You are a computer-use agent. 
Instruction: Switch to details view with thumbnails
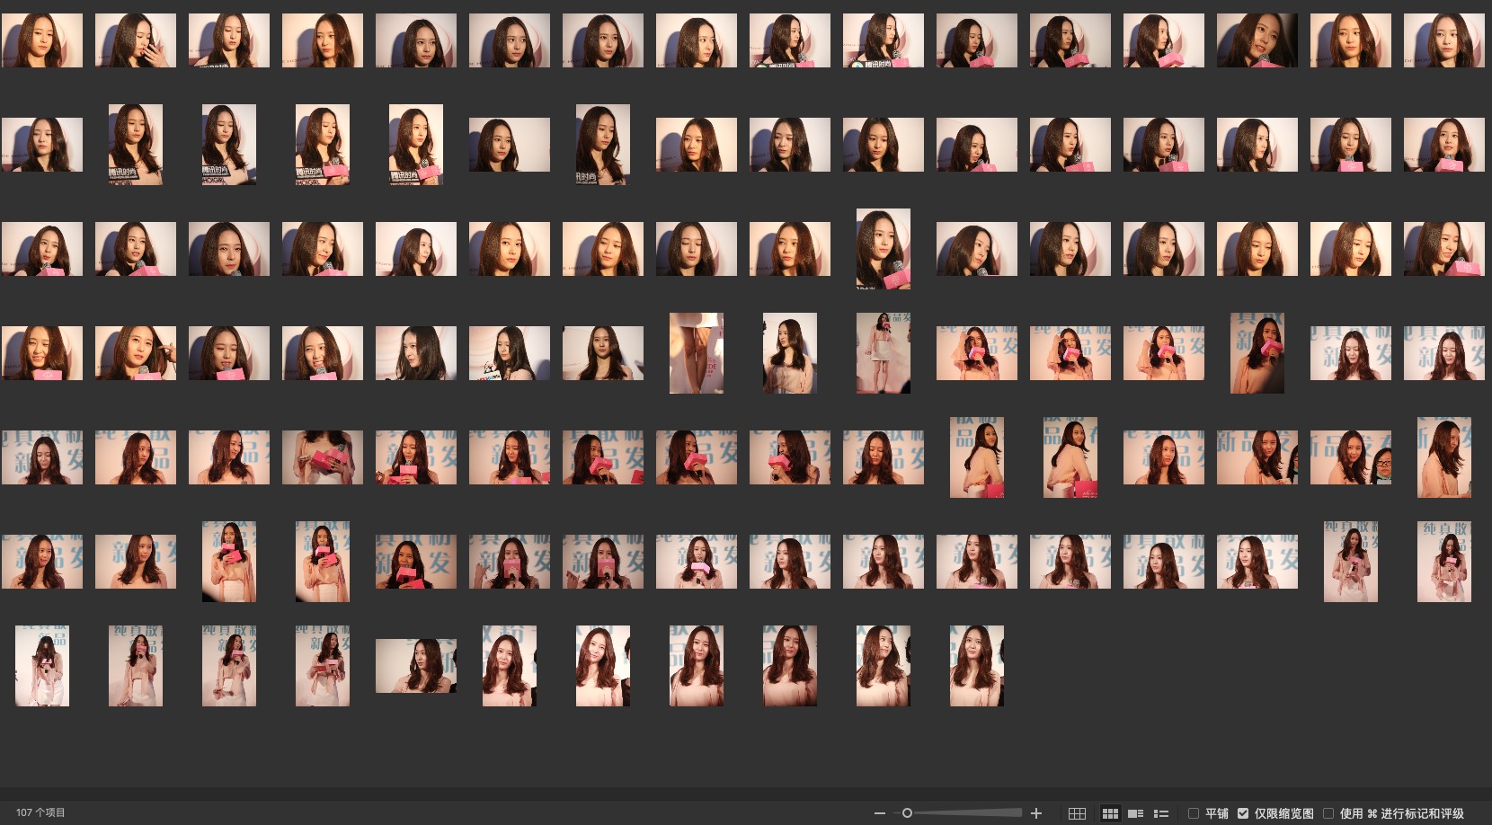(x=1135, y=813)
